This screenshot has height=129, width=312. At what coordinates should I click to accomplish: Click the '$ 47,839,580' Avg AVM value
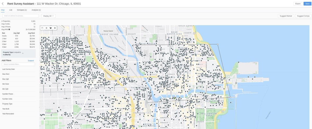[31, 30]
